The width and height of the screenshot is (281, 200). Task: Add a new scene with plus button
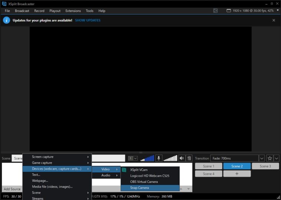(237, 174)
